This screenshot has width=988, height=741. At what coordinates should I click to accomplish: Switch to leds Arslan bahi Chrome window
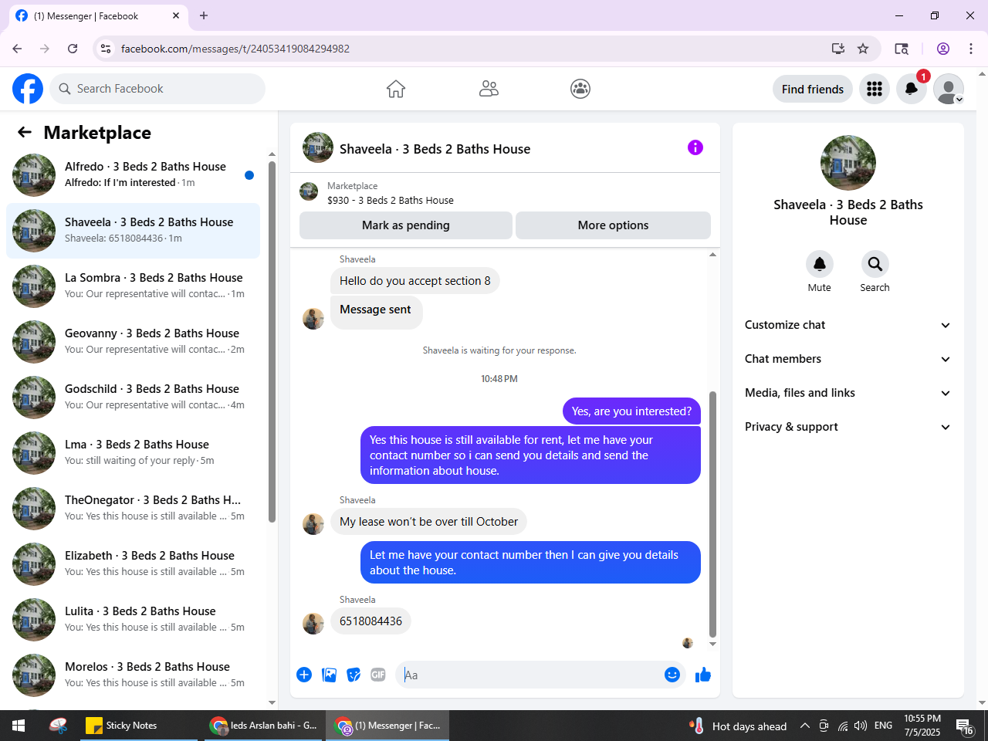click(264, 726)
